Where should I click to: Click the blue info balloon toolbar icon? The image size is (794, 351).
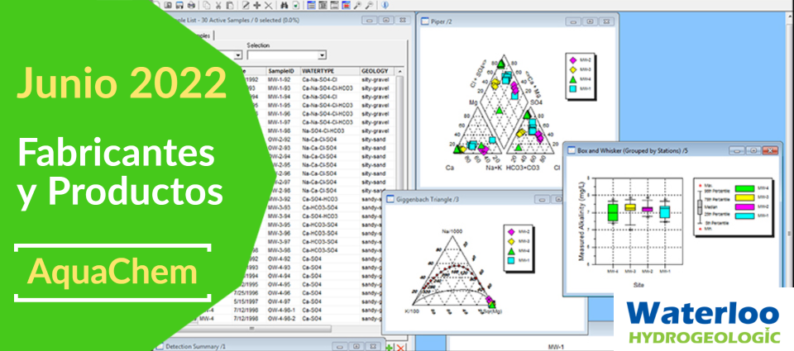[x=385, y=5]
